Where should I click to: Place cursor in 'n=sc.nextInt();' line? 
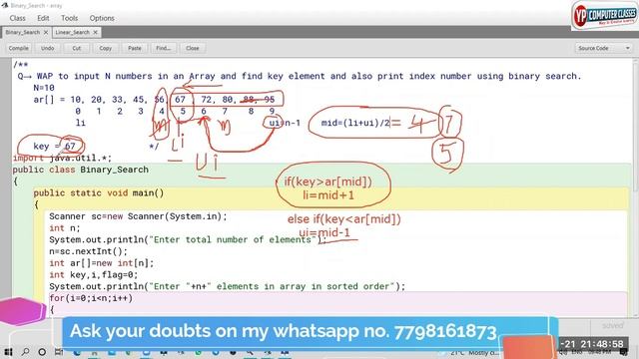pyautogui.click(x=89, y=251)
